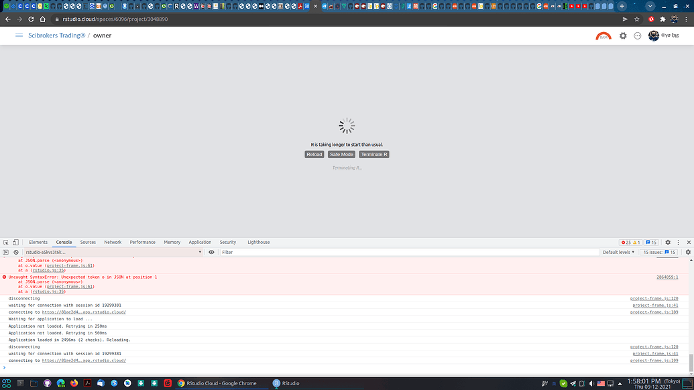Open DevTools customize three-dot menu

tap(678, 243)
